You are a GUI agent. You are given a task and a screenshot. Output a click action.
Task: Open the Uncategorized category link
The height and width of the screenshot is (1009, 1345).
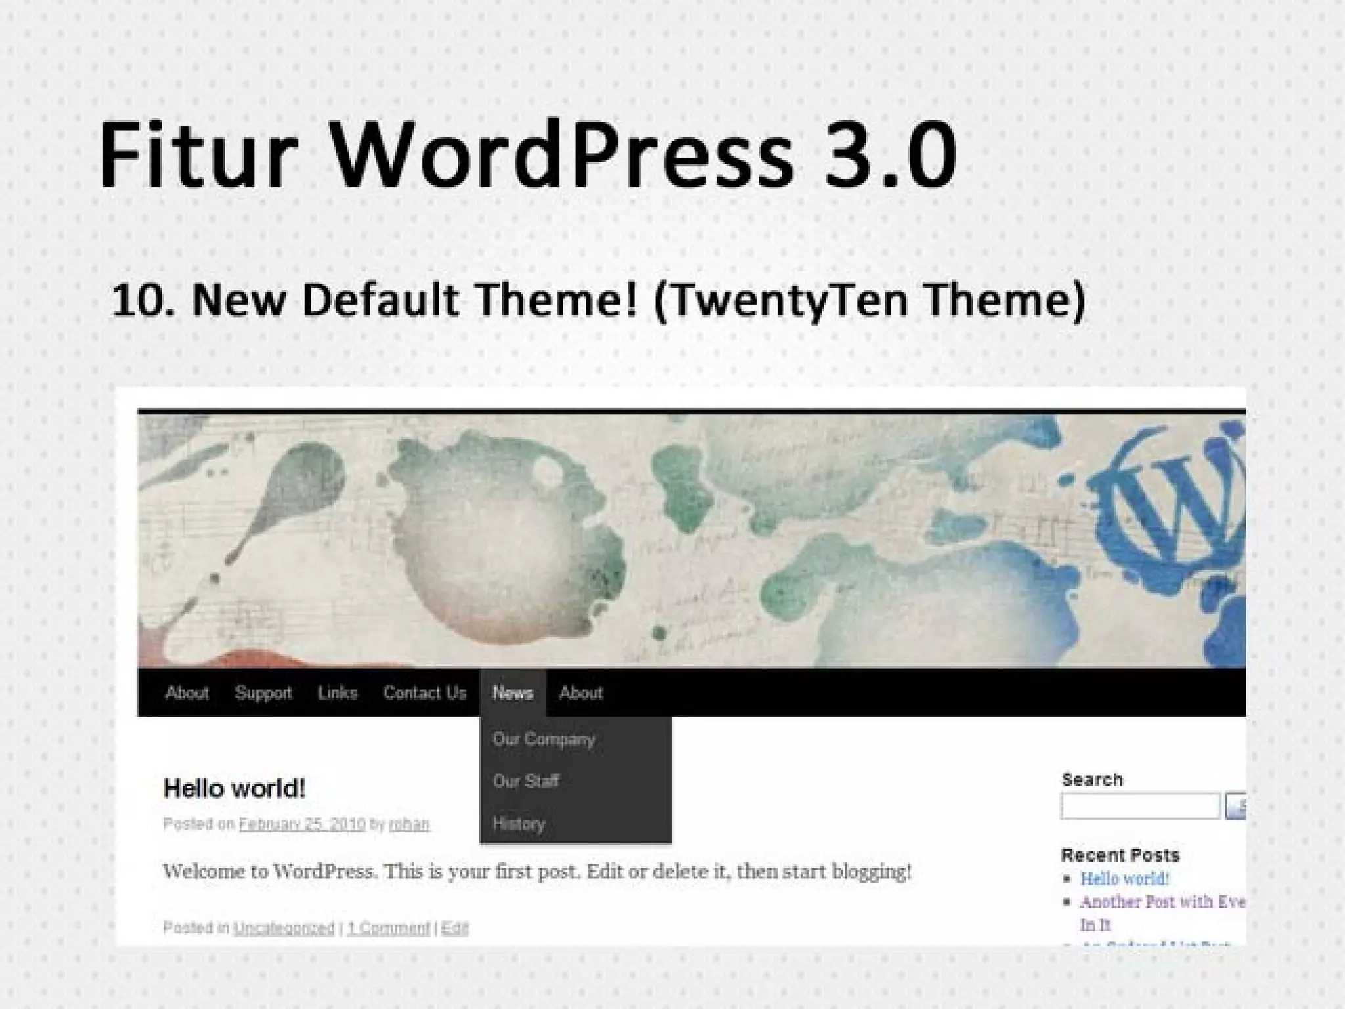[284, 928]
